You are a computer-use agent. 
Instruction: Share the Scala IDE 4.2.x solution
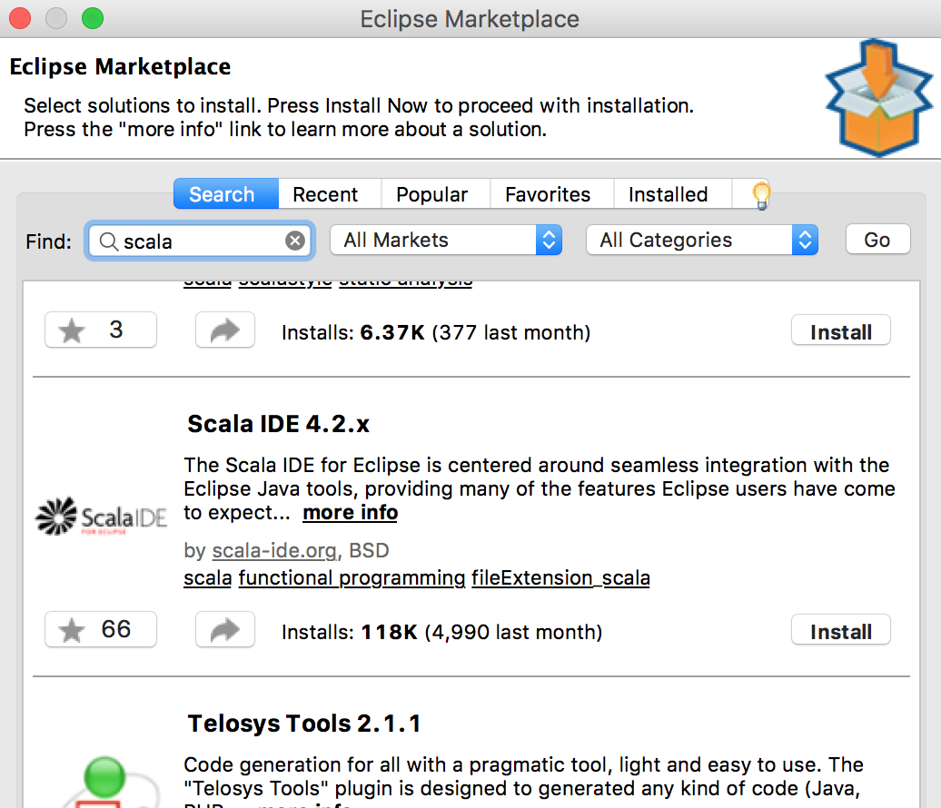point(225,629)
